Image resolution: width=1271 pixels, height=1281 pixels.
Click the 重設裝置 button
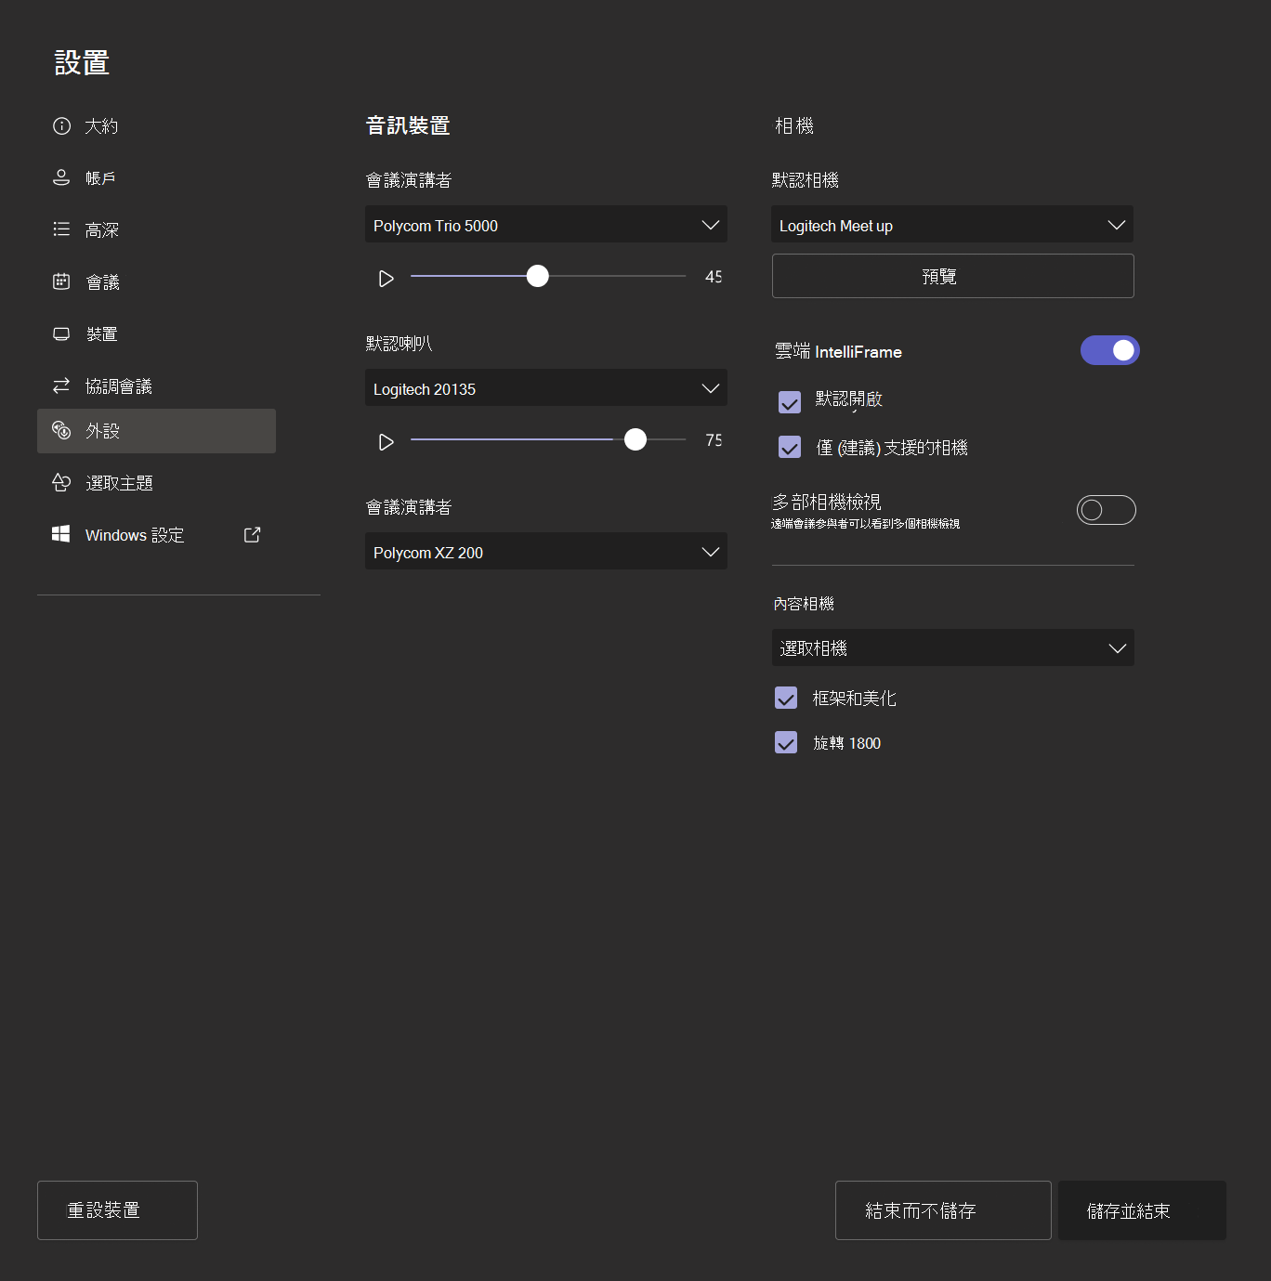(117, 1210)
